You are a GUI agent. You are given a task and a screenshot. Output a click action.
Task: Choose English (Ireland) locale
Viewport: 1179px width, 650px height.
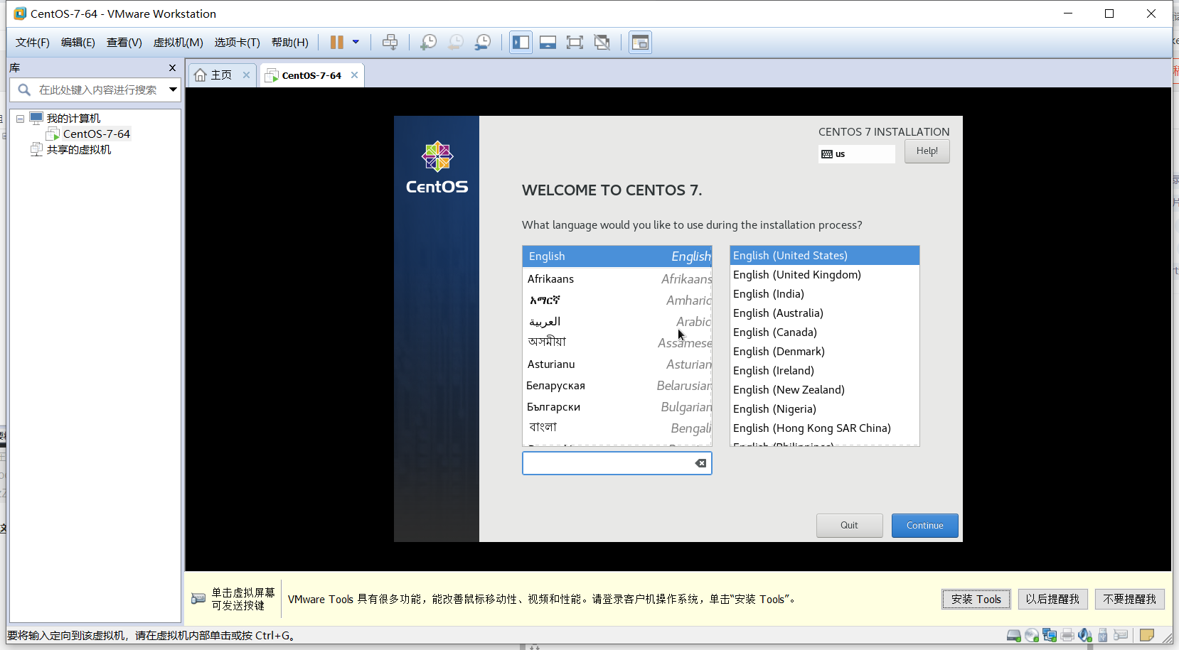pos(825,371)
